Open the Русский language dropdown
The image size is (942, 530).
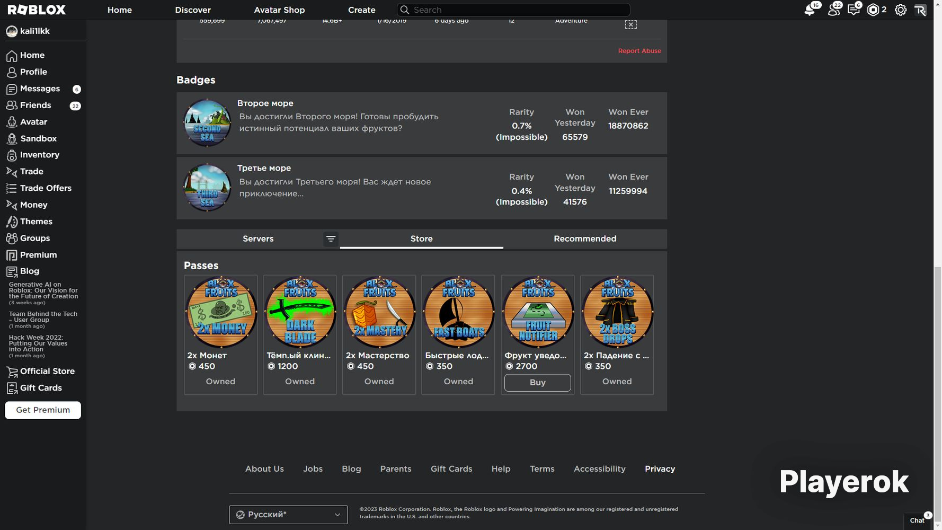(288, 515)
